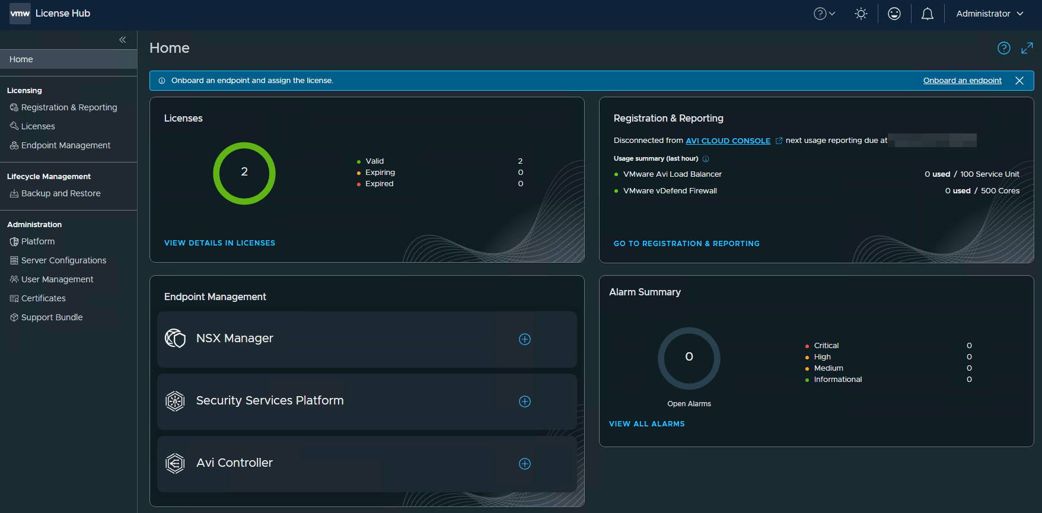Click the Avi Controller hexagon icon
This screenshot has height=513, width=1042.
point(175,463)
